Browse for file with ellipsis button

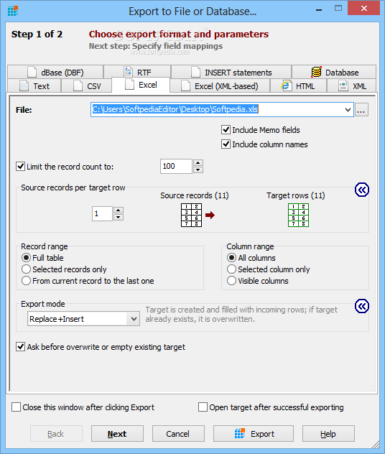click(361, 110)
